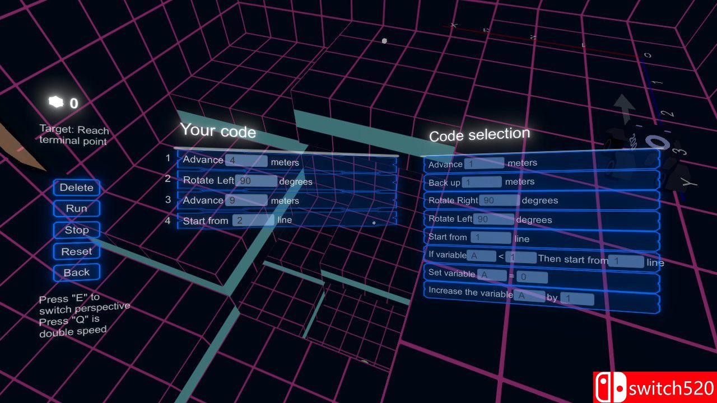Click Reset to restart the level
Screen dimensions: 717x403
(x=76, y=251)
